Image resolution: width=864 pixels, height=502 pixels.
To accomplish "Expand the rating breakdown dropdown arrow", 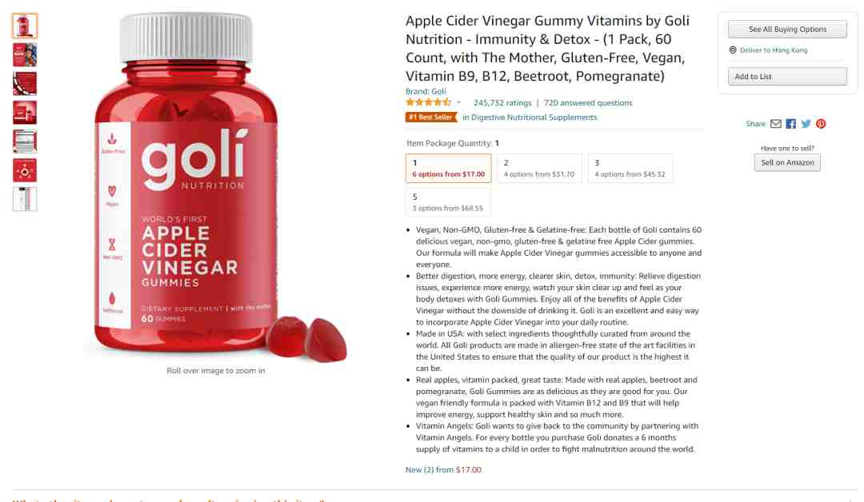I will click(x=458, y=102).
